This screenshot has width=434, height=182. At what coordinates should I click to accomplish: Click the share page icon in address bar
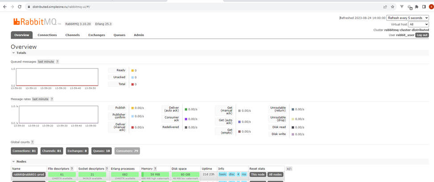point(385,7)
